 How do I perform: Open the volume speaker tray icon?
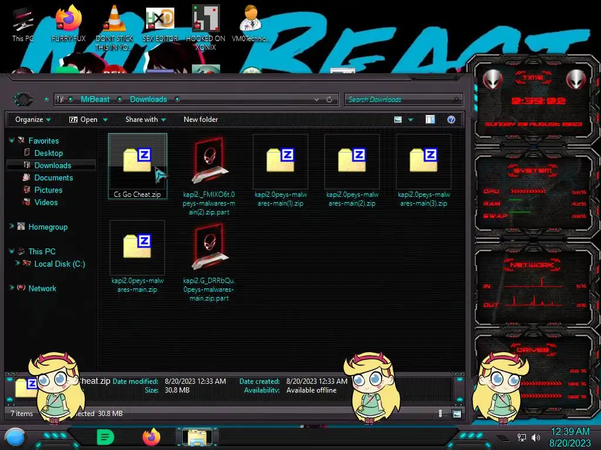535,437
